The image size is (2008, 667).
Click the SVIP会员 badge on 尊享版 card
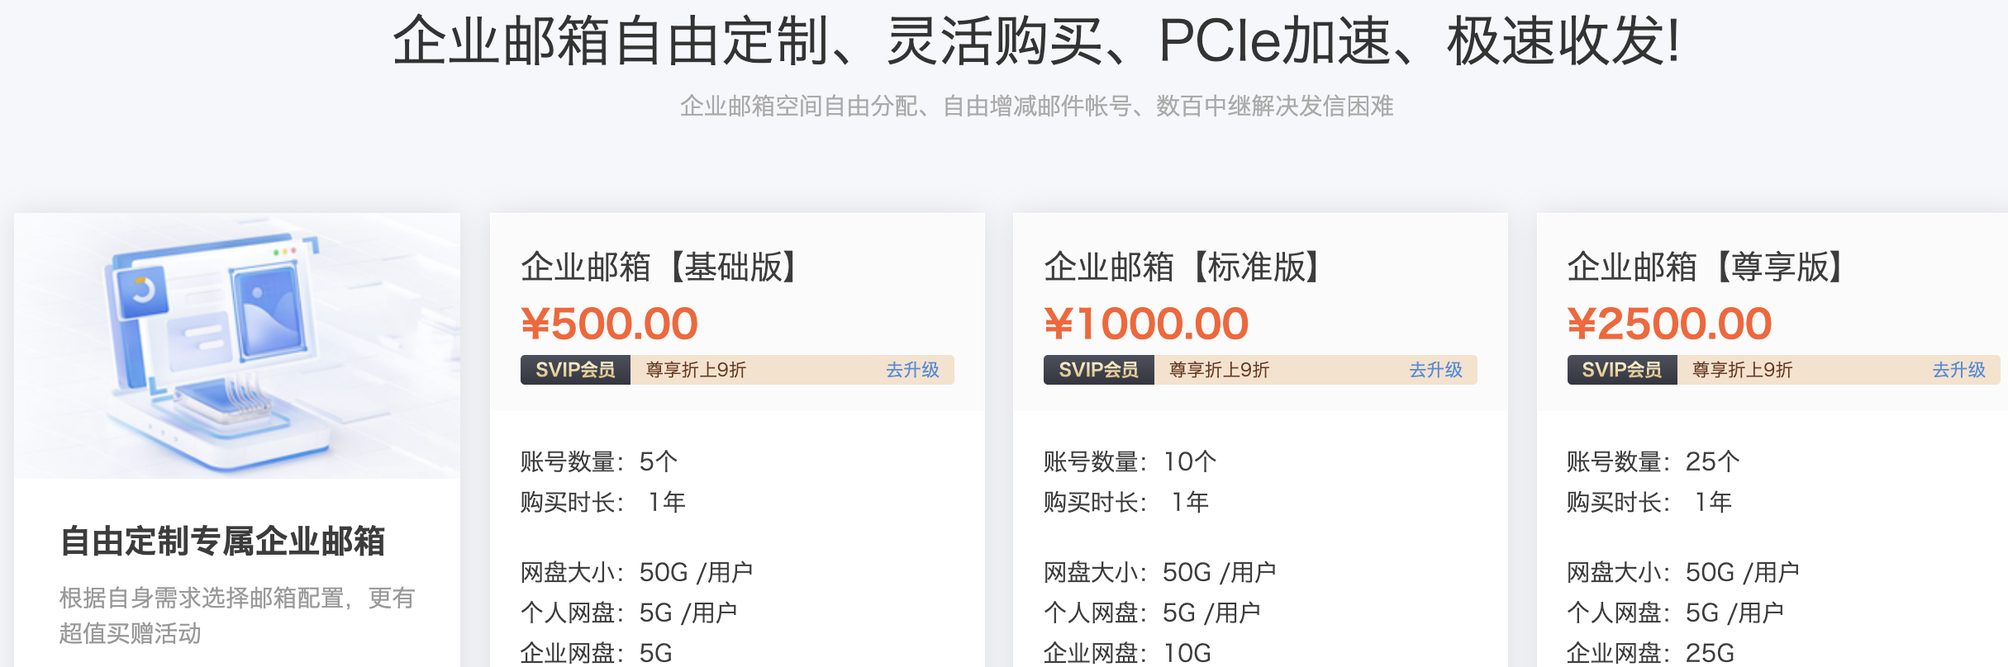[x=1621, y=371]
